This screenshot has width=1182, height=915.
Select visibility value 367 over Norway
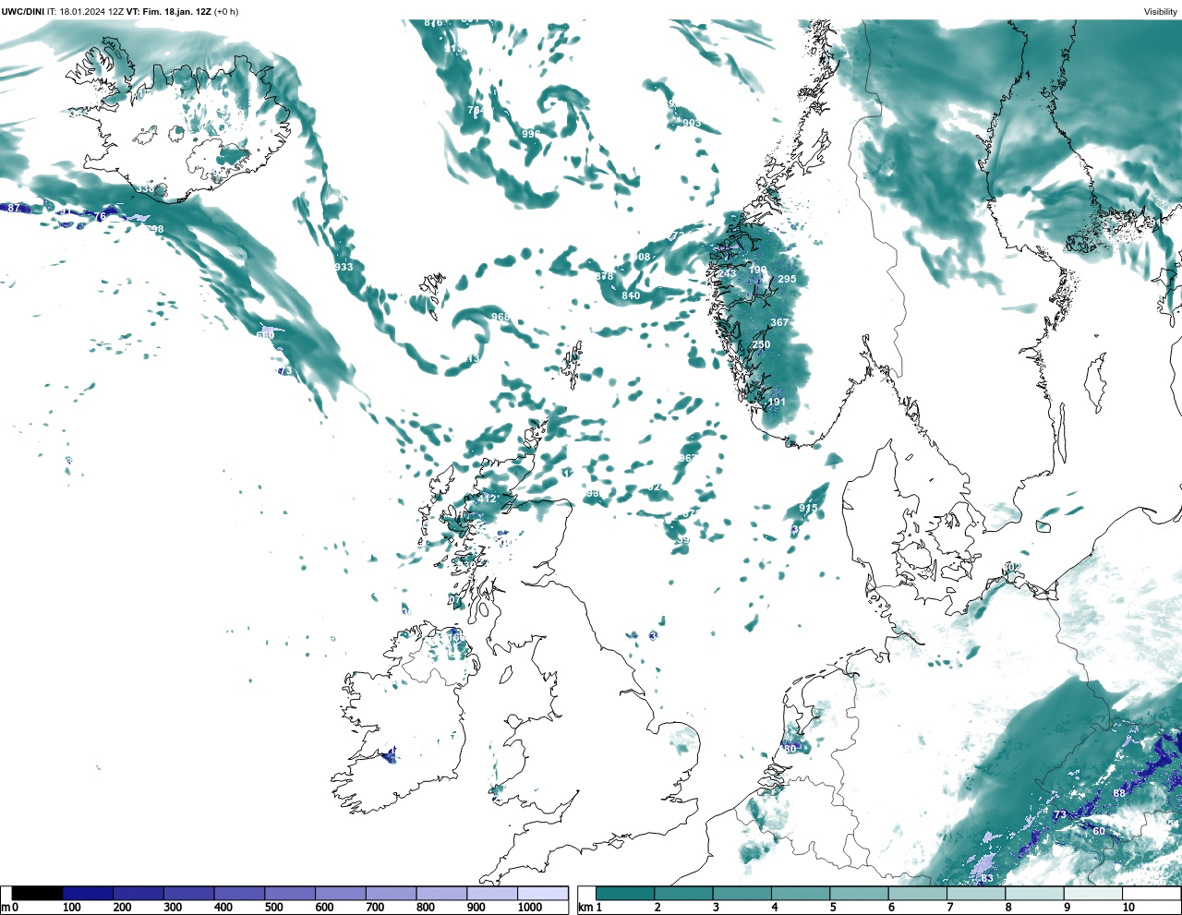(x=780, y=322)
